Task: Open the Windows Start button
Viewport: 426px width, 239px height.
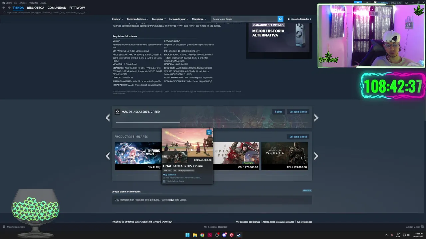Action: click(x=187, y=235)
